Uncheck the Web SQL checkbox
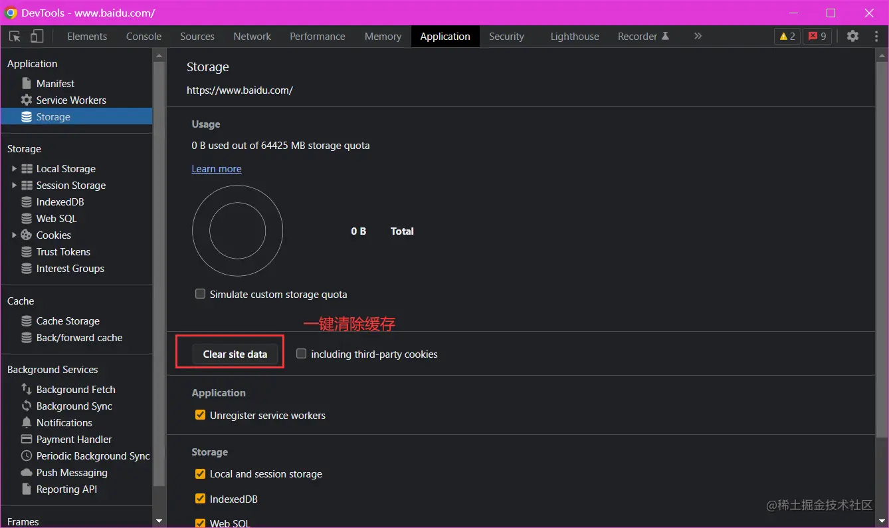 200,523
